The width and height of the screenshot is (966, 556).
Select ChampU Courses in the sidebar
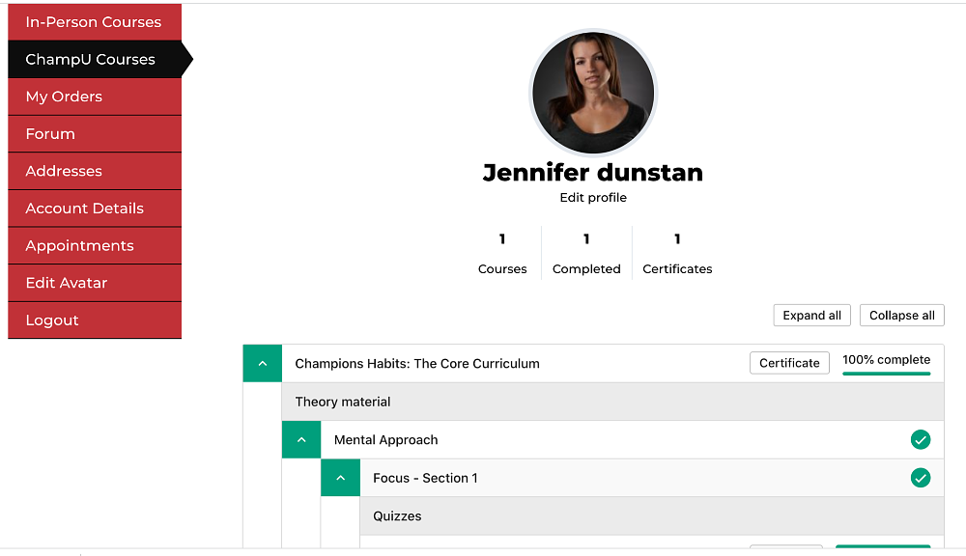tap(91, 60)
